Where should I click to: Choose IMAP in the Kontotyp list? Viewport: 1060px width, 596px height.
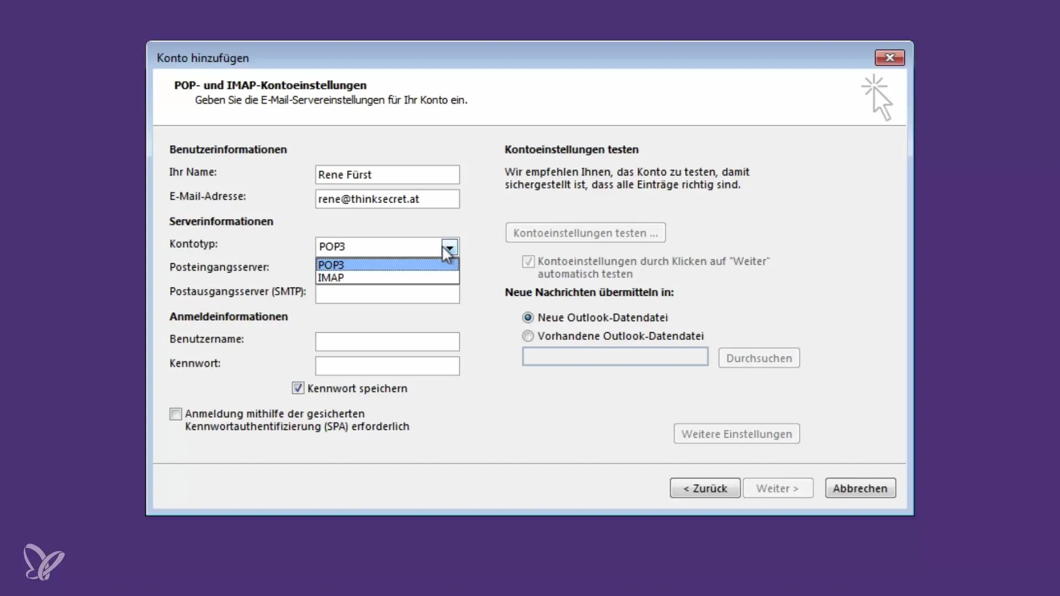pyautogui.click(x=387, y=278)
